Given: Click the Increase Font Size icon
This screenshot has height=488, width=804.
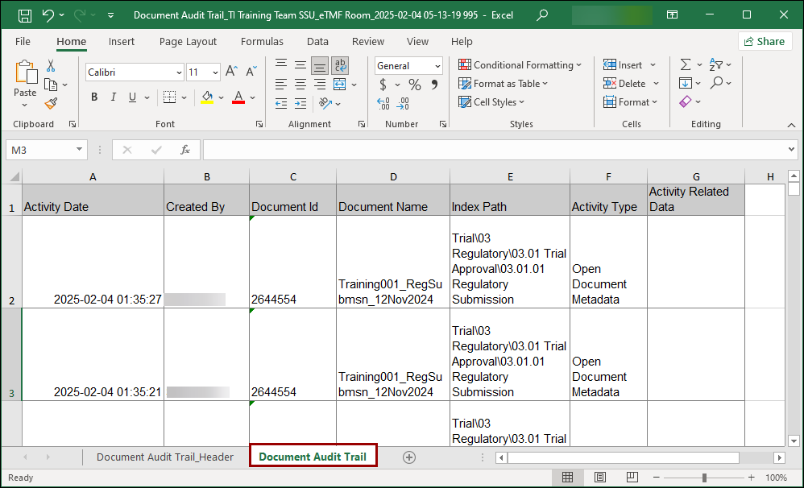Looking at the screenshot, I should click(x=231, y=72).
